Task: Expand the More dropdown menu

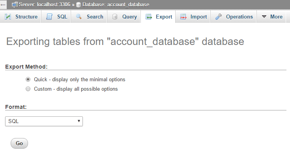Action: [271, 17]
